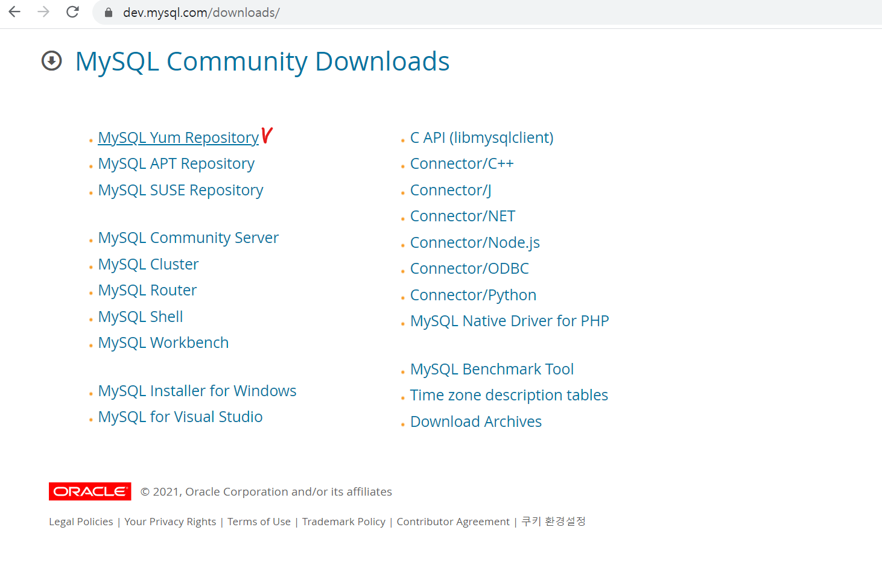Open MySQL SUSE Repository link
This screenshot has height=568, width=882.
(x=180, y=190)
